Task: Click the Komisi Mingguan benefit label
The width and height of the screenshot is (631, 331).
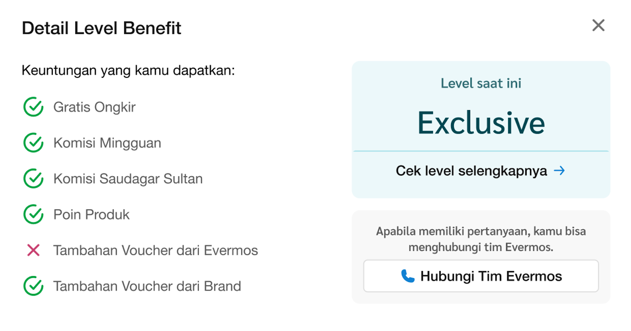Action: [x=107, y=143]
